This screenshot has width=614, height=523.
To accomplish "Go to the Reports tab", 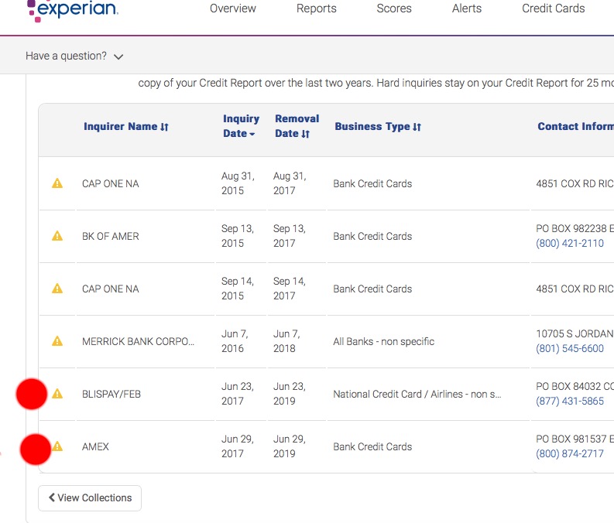I will click(316, 9).
